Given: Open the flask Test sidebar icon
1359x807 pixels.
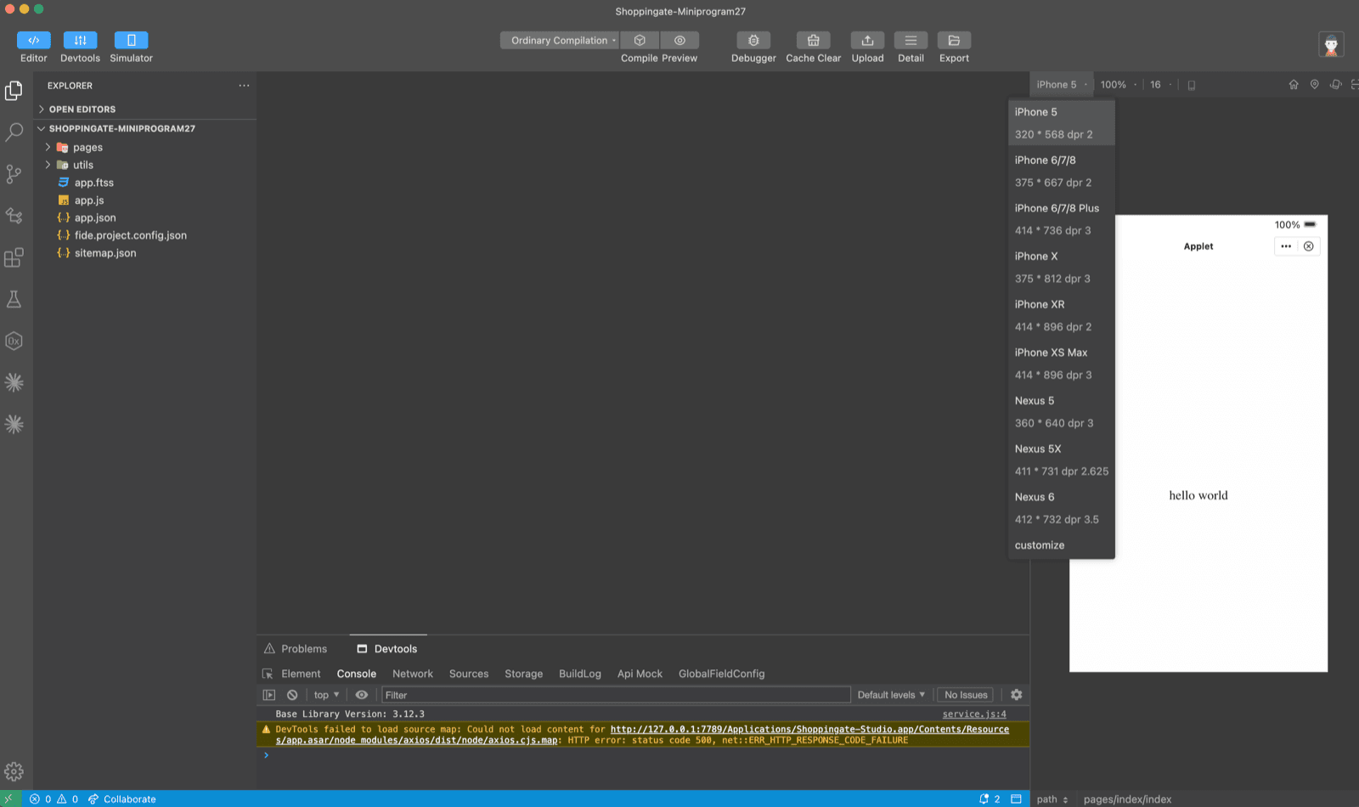Looking at the screenshot, I should (x=14, y=299).
